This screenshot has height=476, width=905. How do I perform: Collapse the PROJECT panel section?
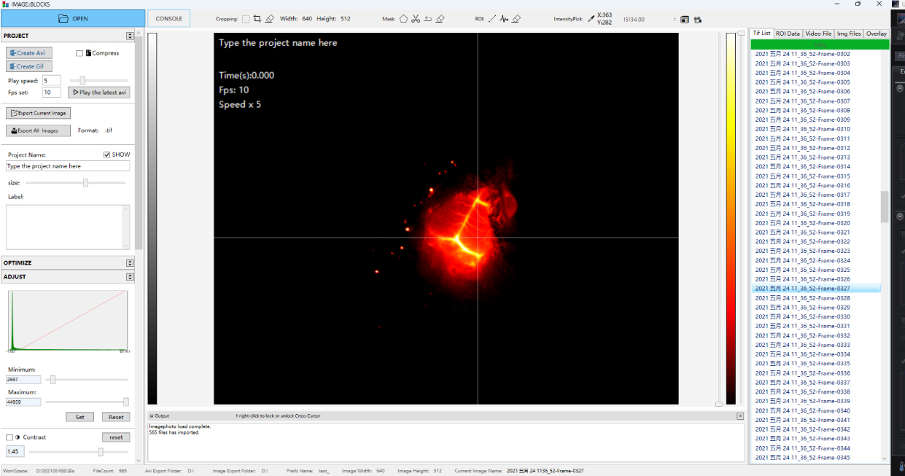pos(130,36)
